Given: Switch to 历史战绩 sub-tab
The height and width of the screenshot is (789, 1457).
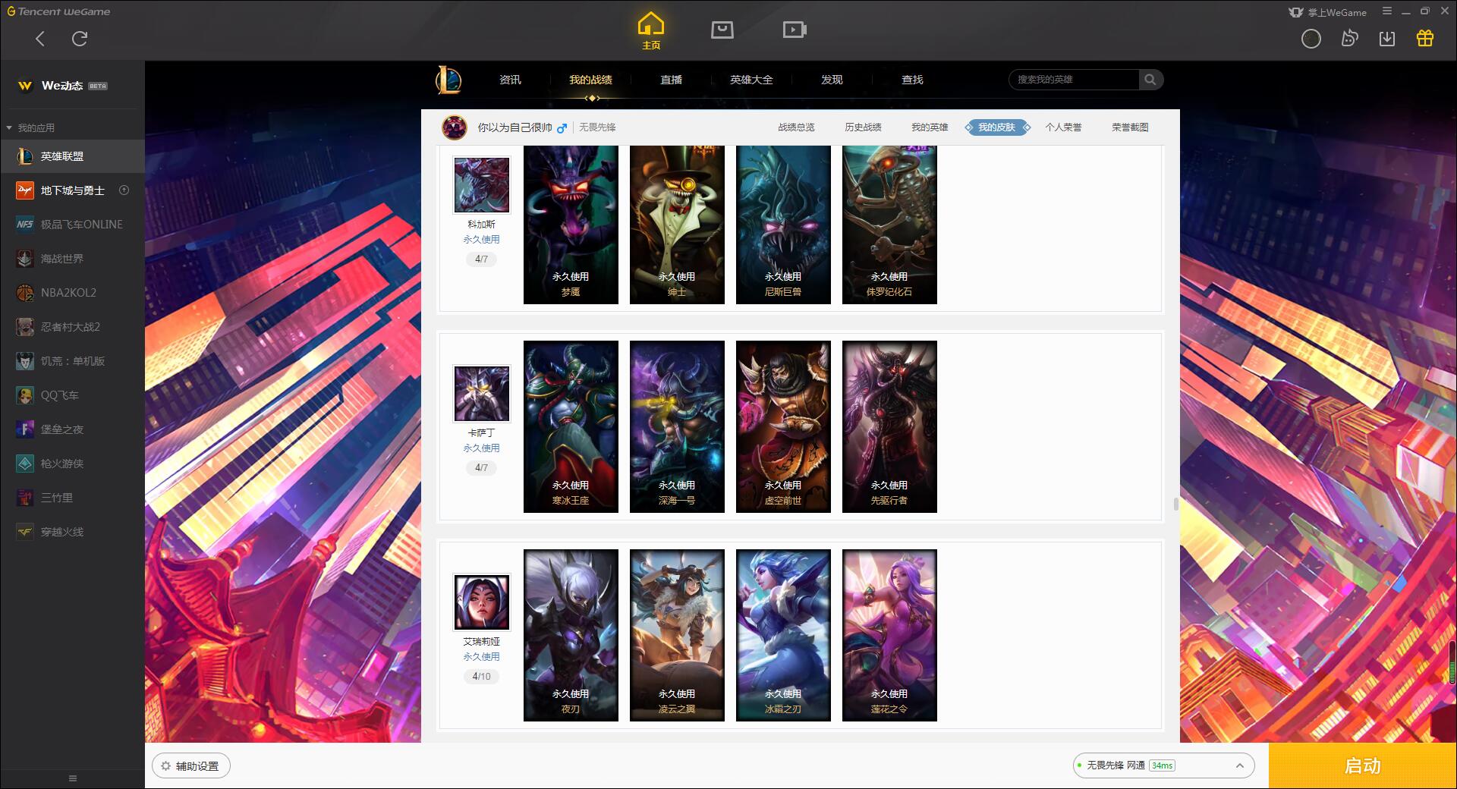Looking at the screenshot, I should (863, 127).
